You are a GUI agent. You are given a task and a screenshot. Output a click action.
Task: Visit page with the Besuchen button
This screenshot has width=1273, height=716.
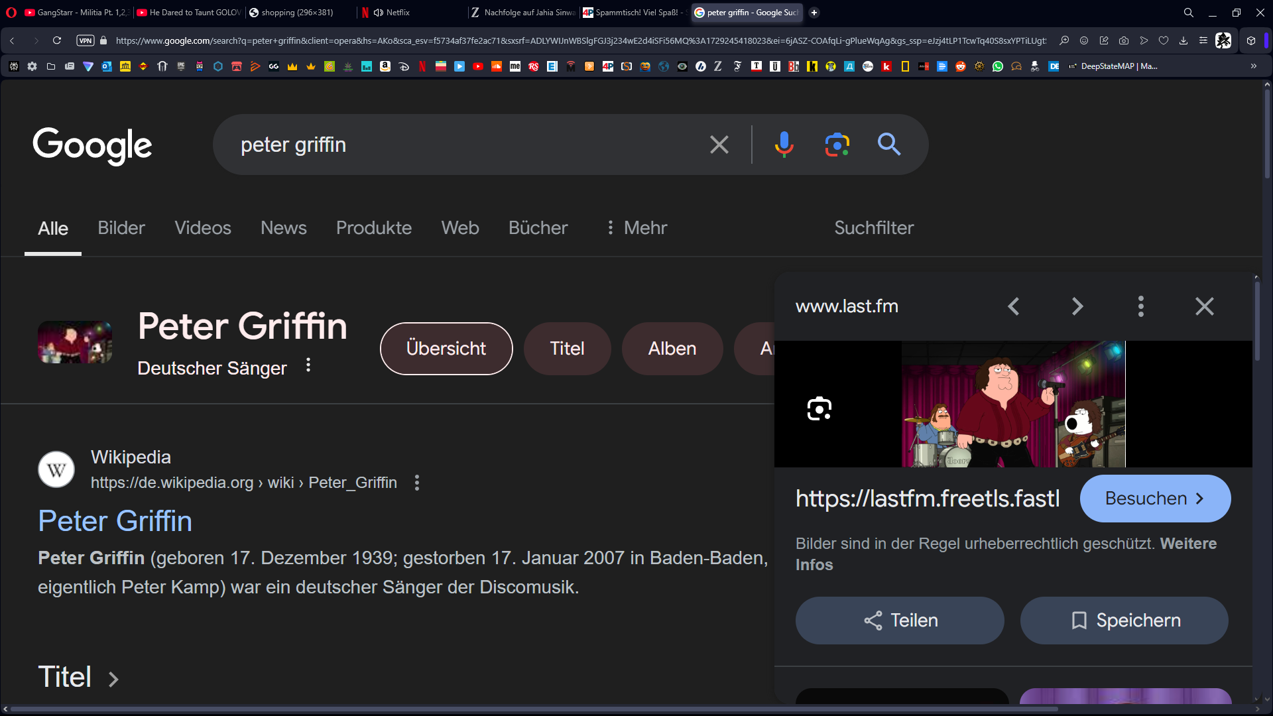[1155, 499]
